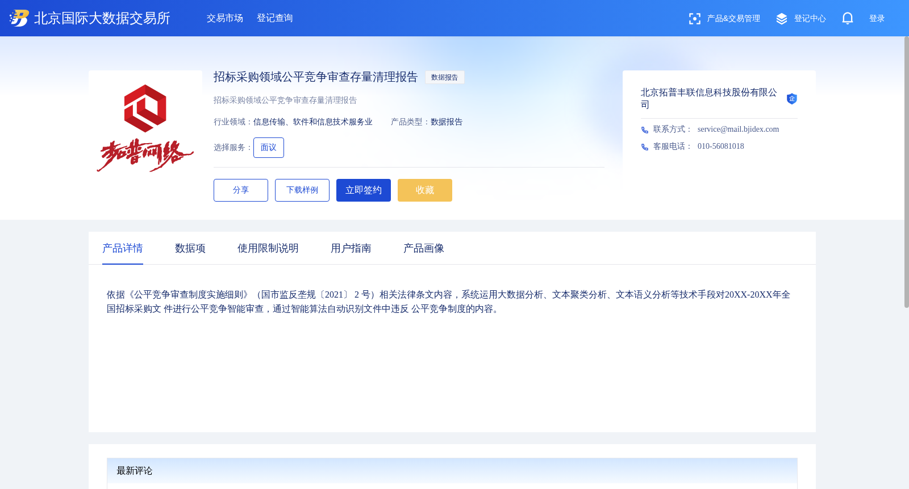Click the page vertical scrollbar

point(906,172)
